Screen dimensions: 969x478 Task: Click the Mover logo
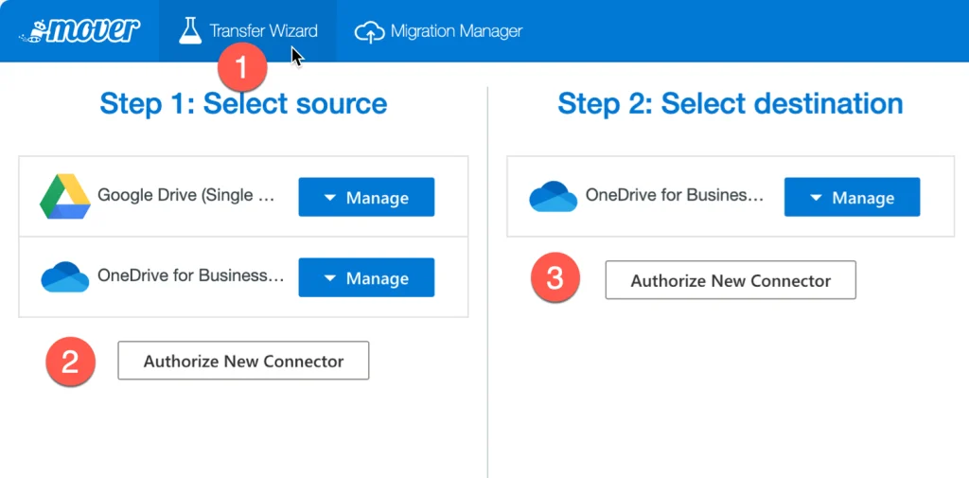pyautogui.click(x=79, y=30)
